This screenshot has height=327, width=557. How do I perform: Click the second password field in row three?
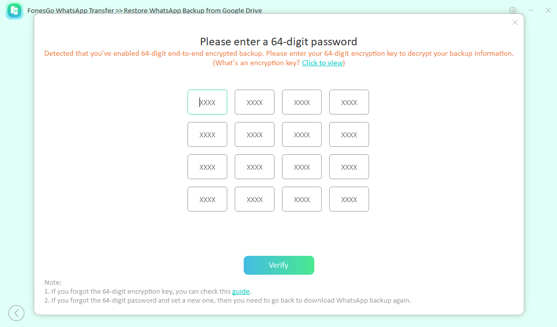(x=255, y=167)
